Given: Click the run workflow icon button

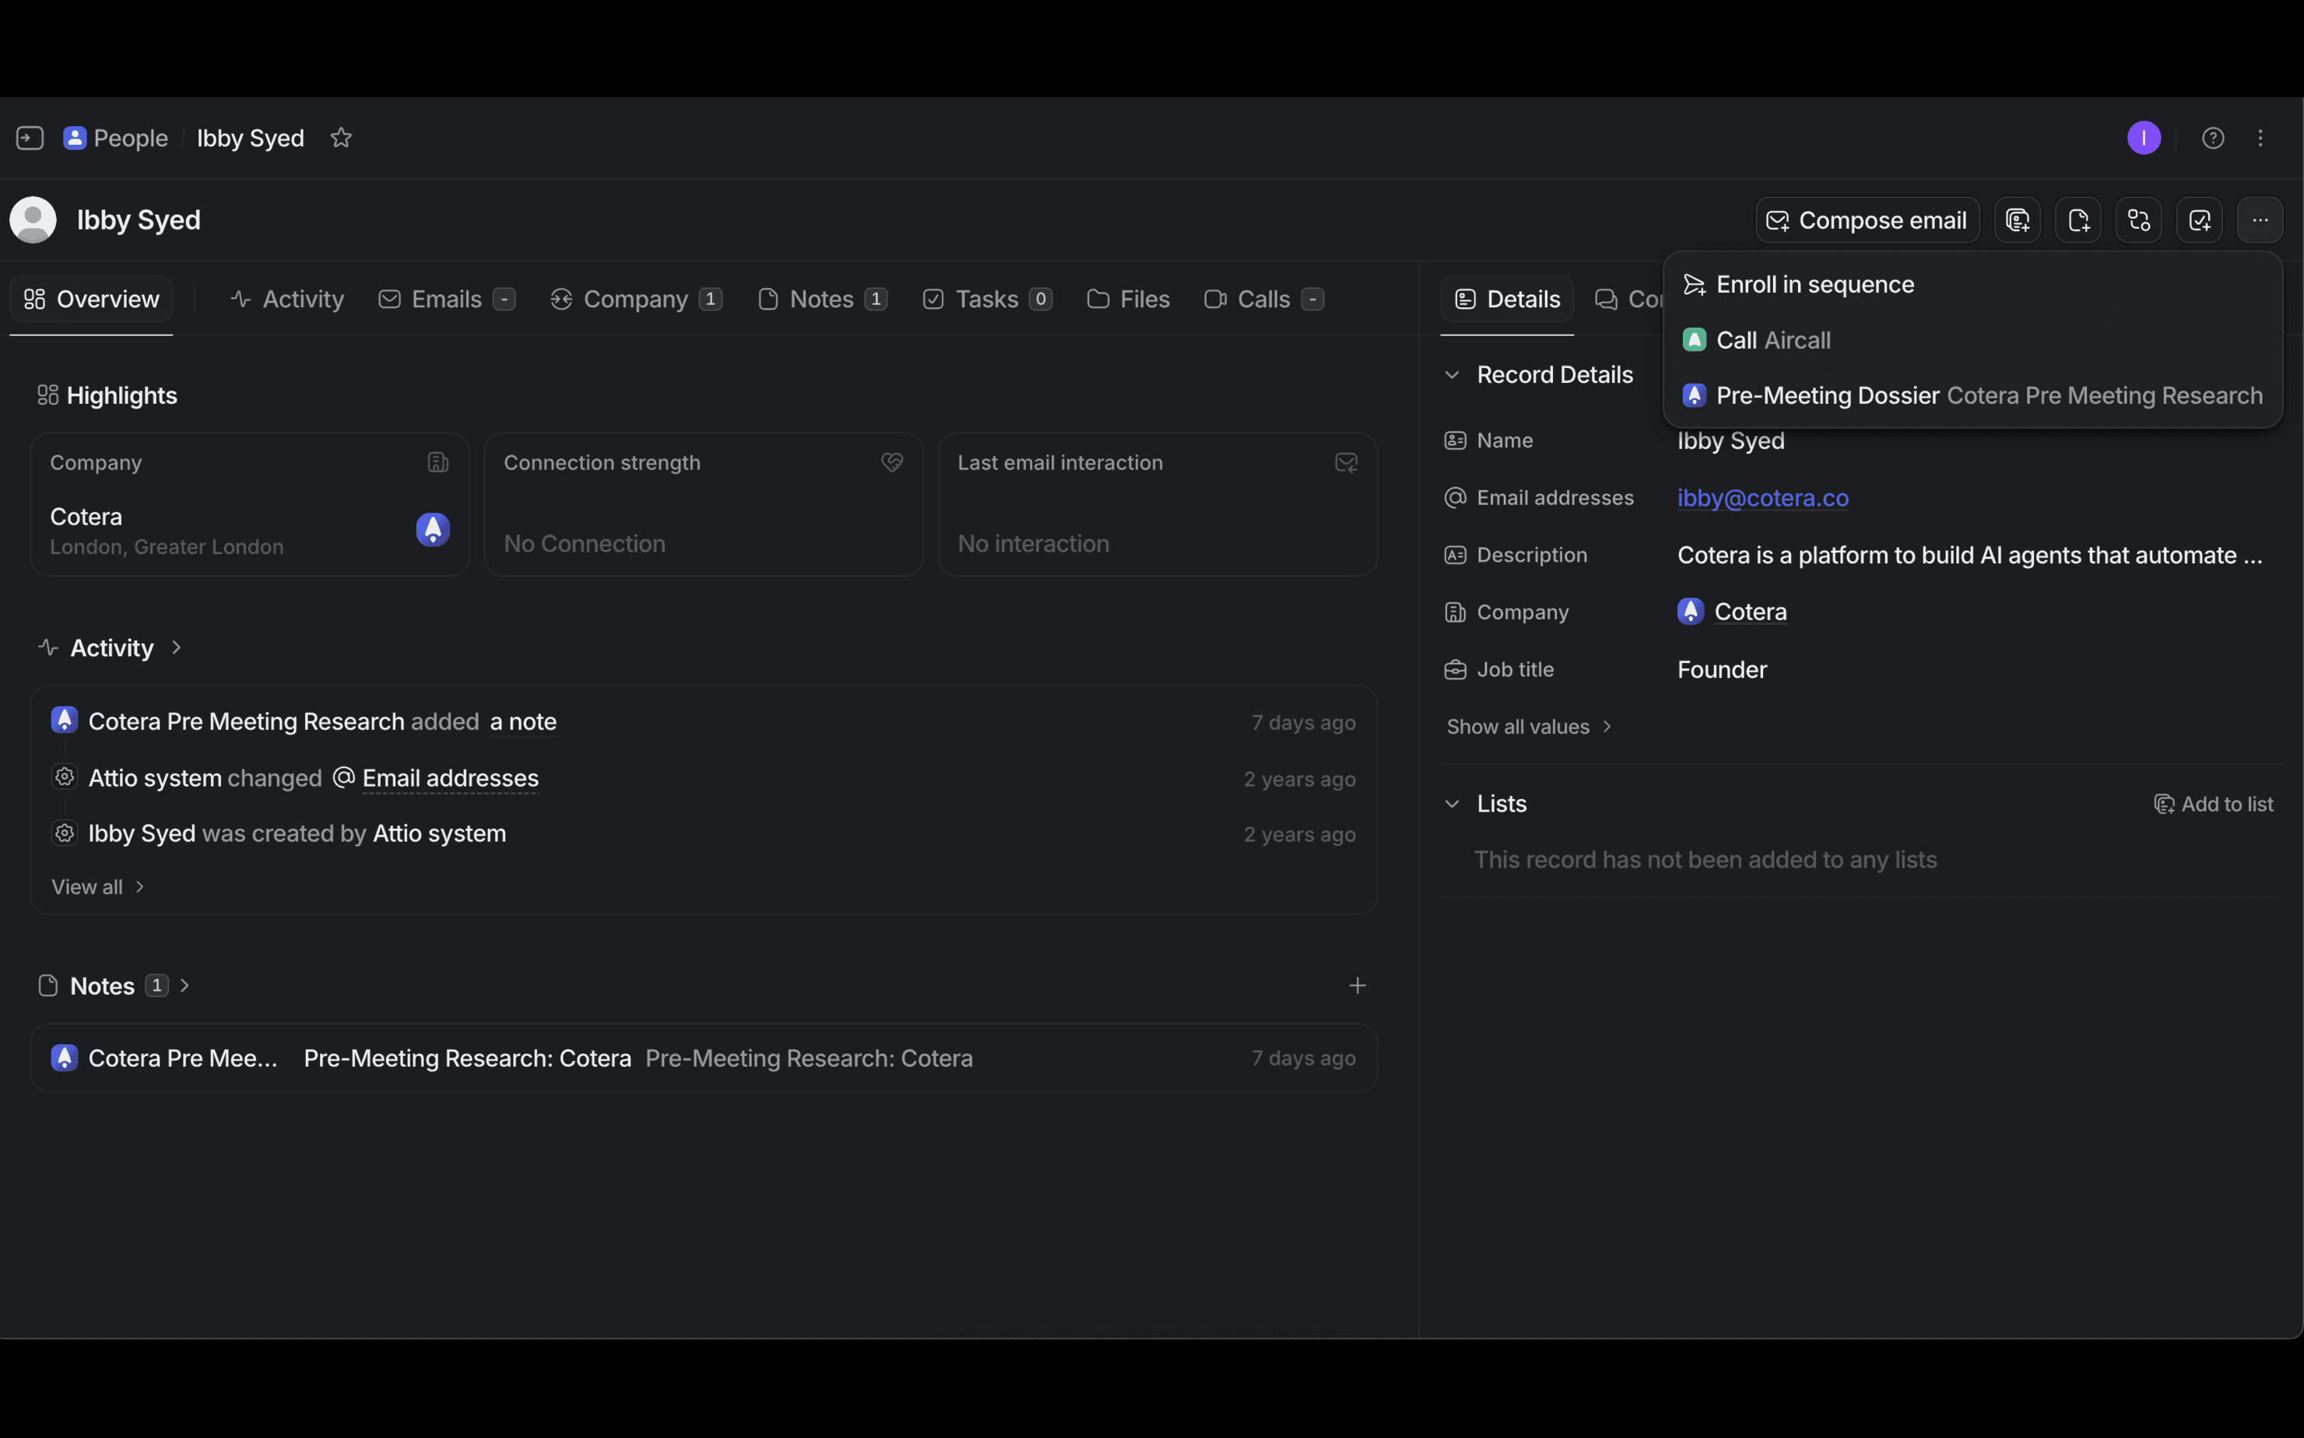Looking at the screenshot, I should (2138, 221).
